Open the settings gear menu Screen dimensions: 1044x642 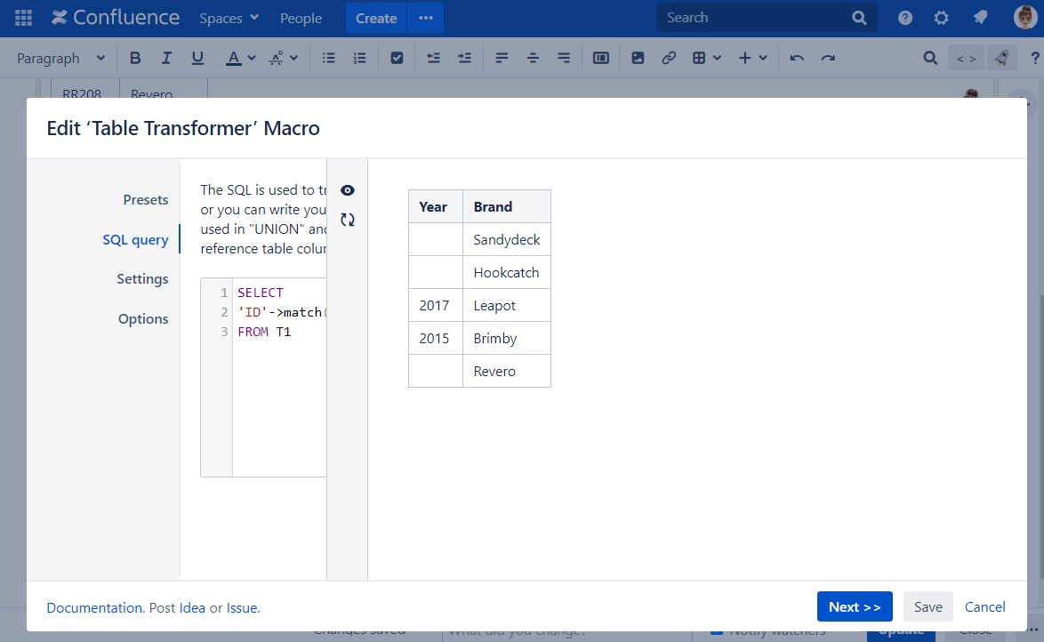coord(941,18)
